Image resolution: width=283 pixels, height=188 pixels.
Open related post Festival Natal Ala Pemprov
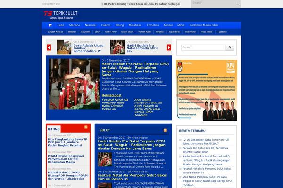(x=115, y=104)
